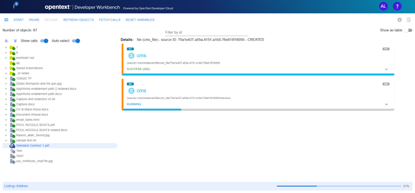
Task: Select Rasool_allah_Sword.jpg in tree
Action: click(x=33, y=135)
